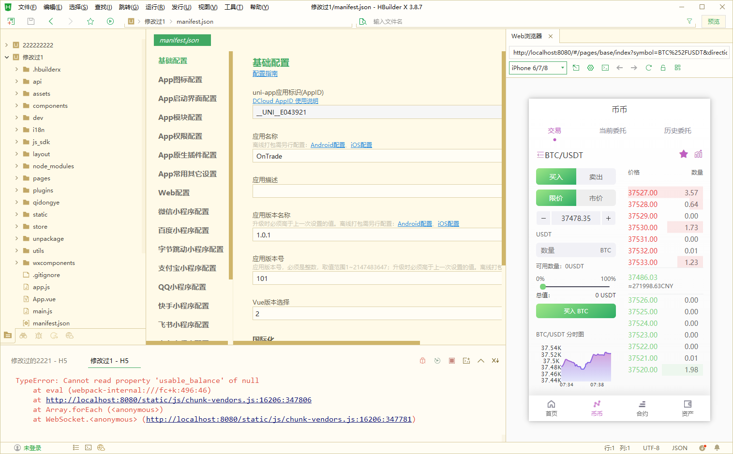Increase price with plus stepper
The width and height of the screenshot is (733, 454).
(608, 218)
